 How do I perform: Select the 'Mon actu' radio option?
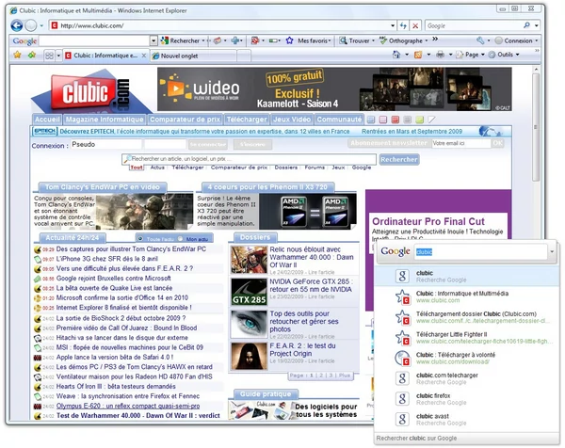pos(180,238)
